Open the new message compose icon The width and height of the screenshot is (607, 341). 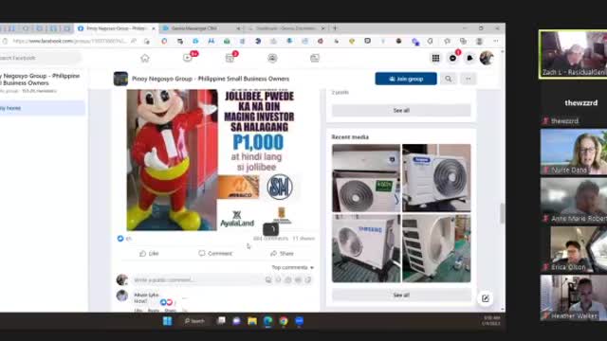485,298
